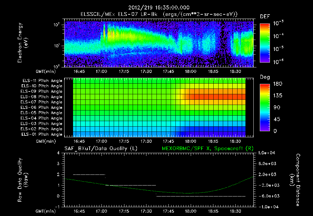Click the 18:00 tick on the spectrogram time axis
The image size is (313, 216).
(x=191, y=71)
